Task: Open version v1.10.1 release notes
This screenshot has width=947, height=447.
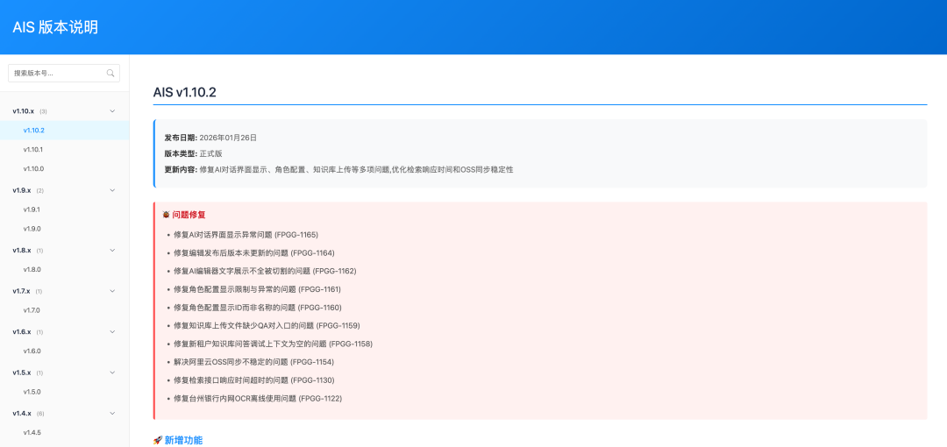Action: click(33, 150)
